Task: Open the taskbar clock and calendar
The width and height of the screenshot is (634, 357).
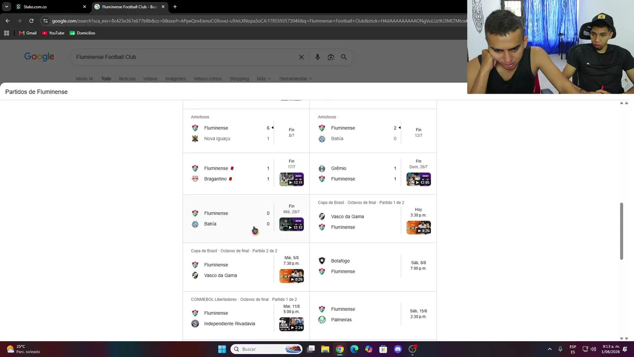Action: [611, 349]
